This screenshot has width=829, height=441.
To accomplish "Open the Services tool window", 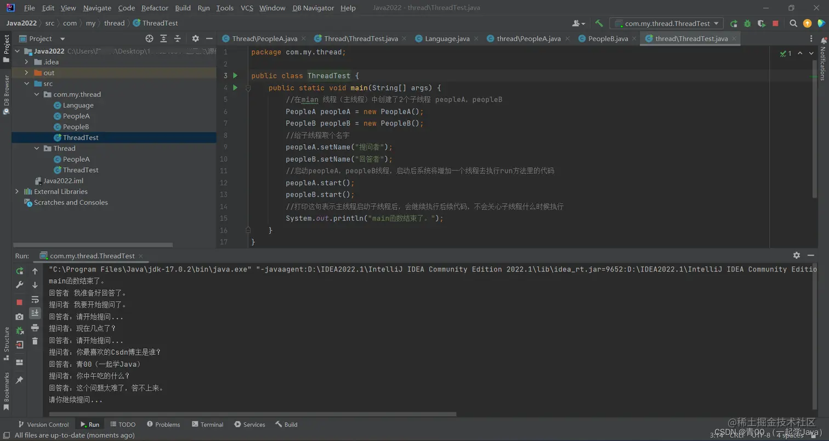I will click(249, 425).
